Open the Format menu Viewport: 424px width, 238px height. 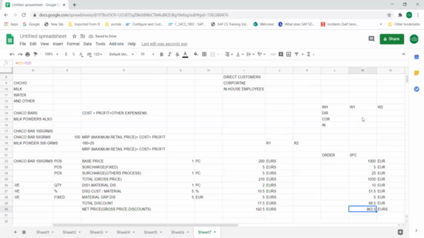73,44
